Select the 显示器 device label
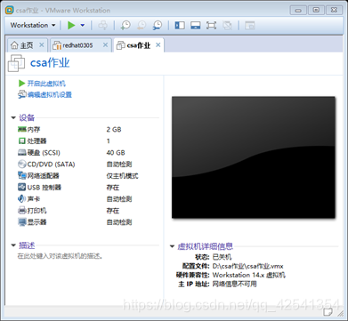348x321 pixels. pos(36,222)
